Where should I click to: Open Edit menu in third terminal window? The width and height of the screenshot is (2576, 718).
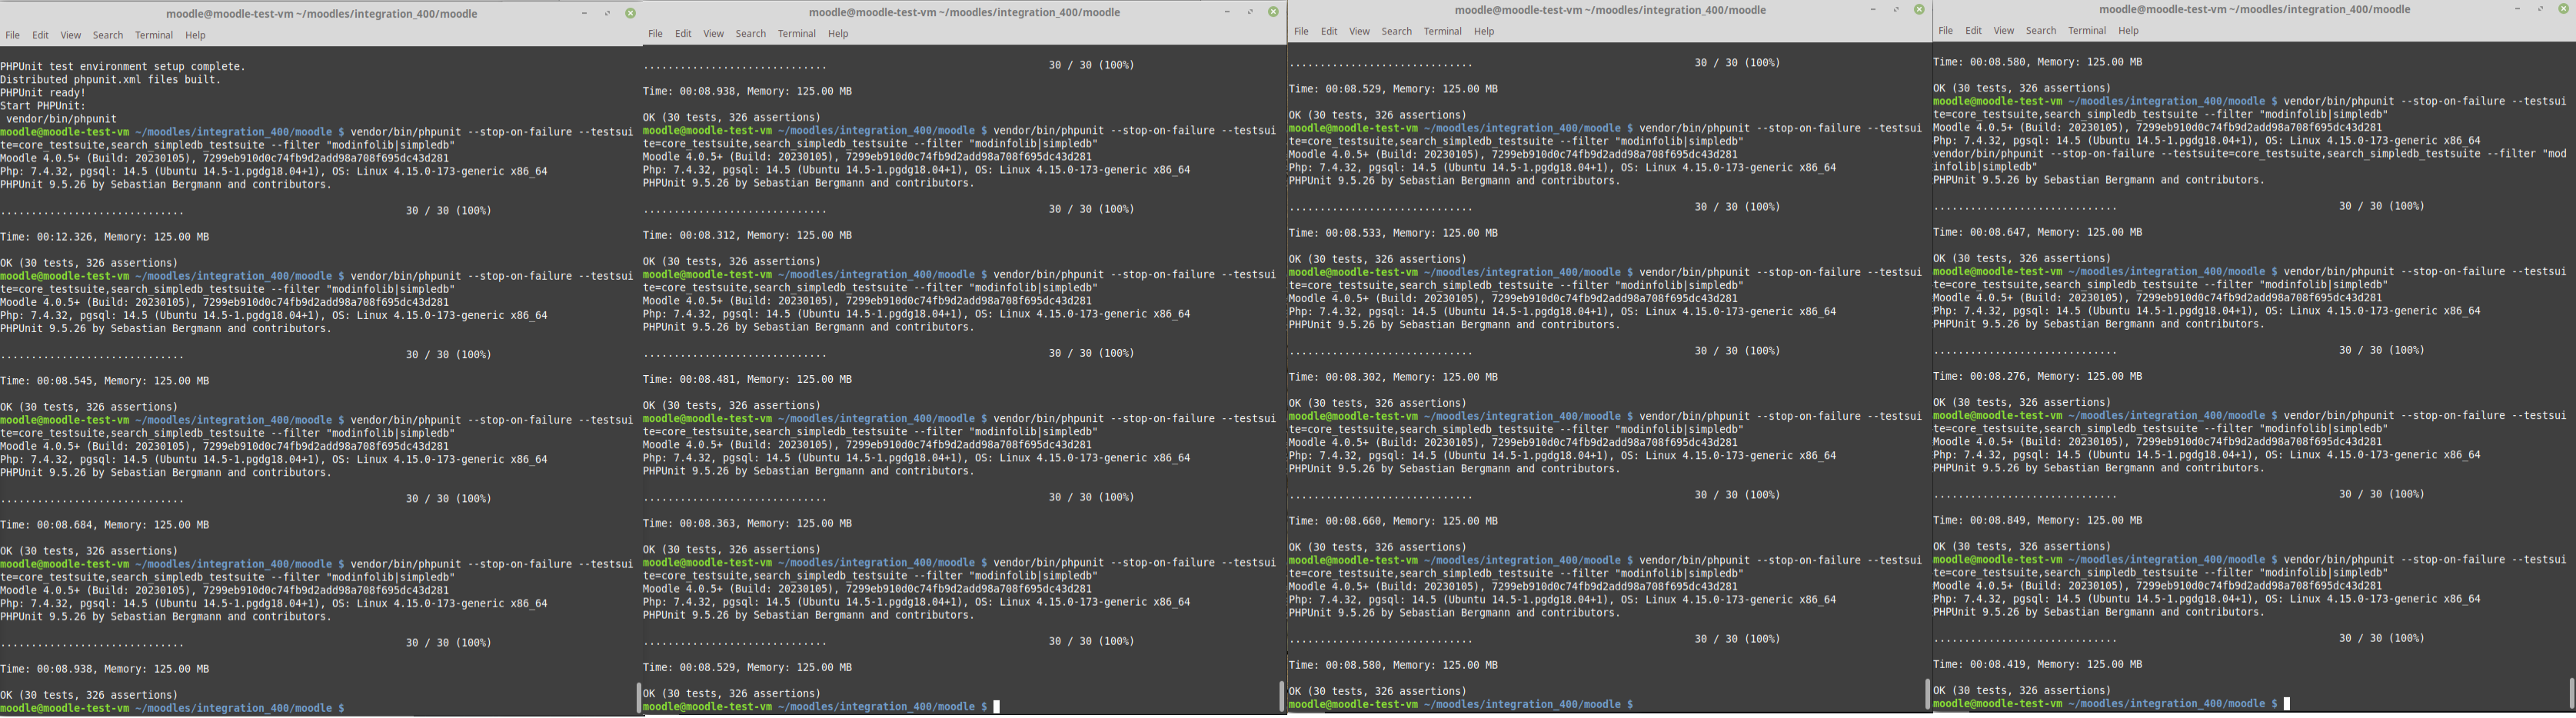(1329, 32)
